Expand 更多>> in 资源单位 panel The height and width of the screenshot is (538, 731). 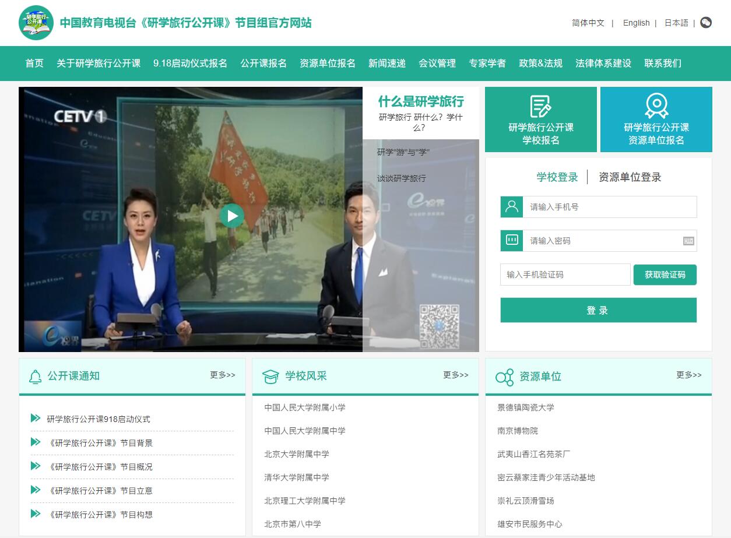pos(689,375)
